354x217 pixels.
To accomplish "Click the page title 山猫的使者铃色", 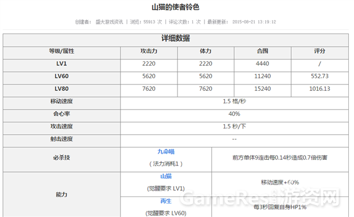I will point(175,7).
